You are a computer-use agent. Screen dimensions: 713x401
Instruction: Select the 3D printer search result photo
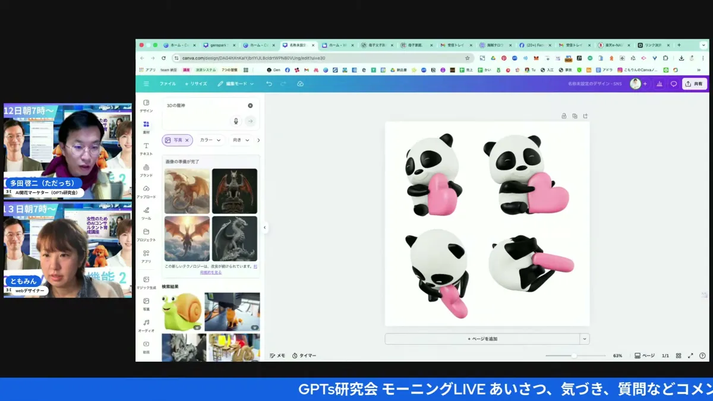(x=232, y=312)
